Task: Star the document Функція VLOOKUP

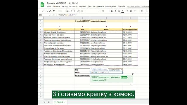Action: tap(70, 3)
